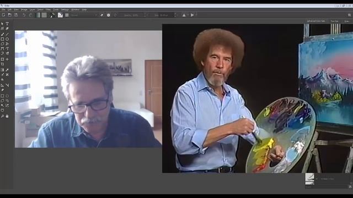
Task: Select the Gradient tool
Action: [x=2, y=70]
